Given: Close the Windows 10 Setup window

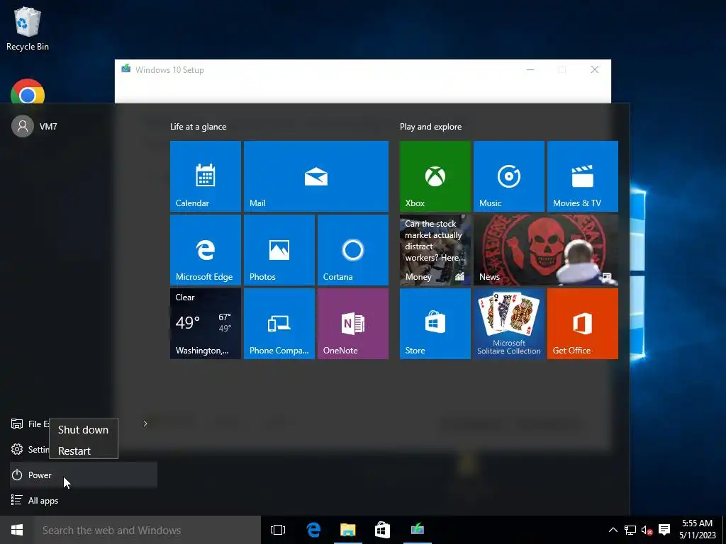Looking at the screenshot, I should click(595, 70).
